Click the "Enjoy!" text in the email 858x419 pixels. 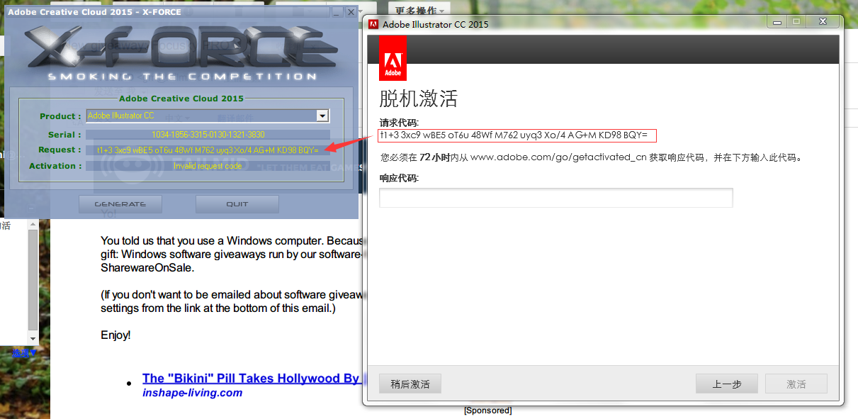(115, 335)
